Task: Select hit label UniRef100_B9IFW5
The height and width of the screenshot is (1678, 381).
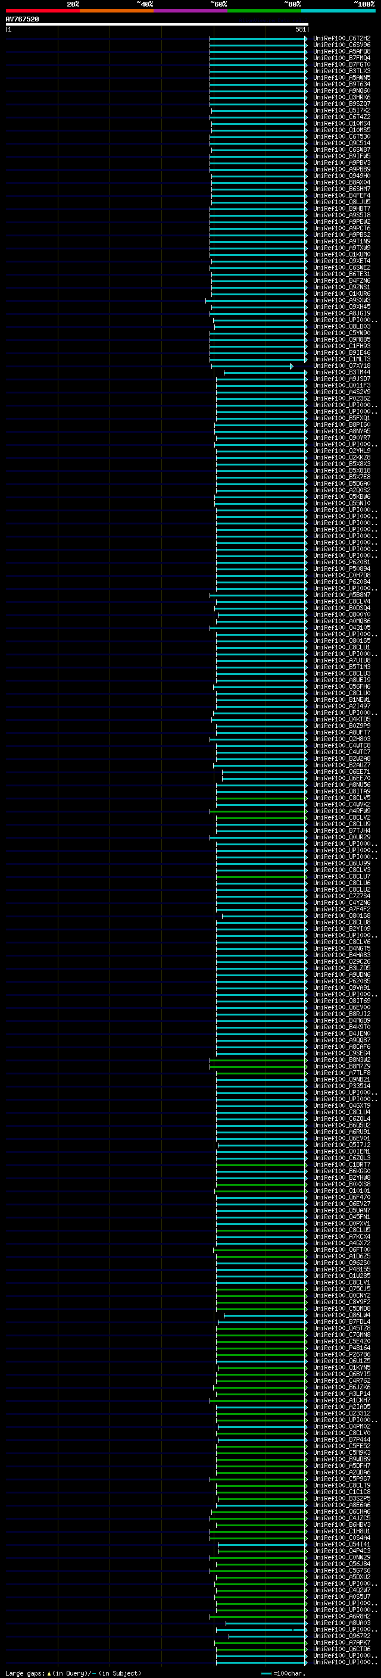Action: point(342,157)
